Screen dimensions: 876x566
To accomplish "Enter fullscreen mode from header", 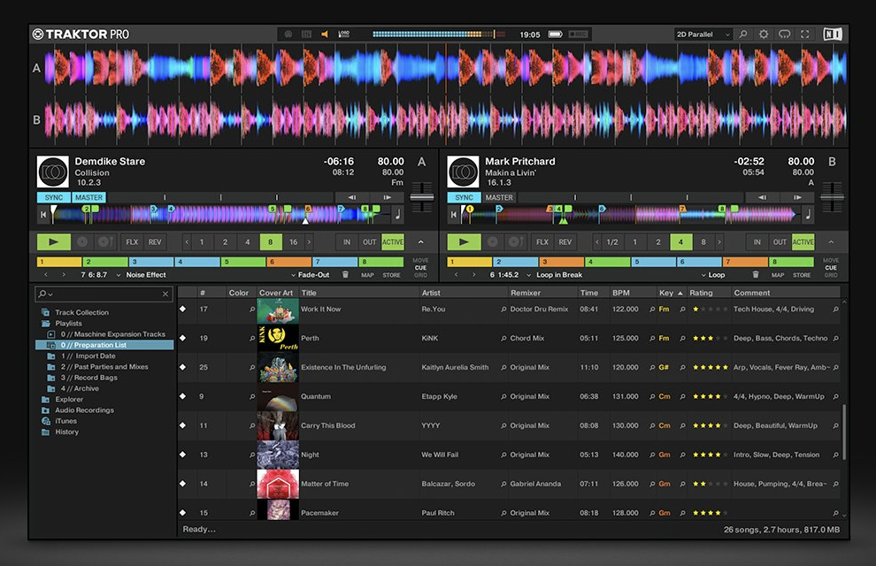I will [804, 34].
